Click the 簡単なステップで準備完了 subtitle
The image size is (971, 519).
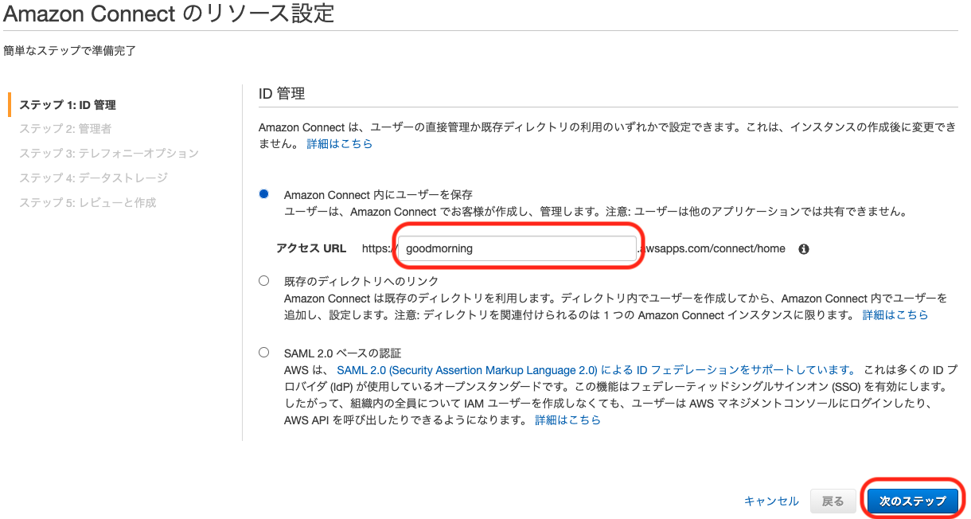[x=70, y=51]
